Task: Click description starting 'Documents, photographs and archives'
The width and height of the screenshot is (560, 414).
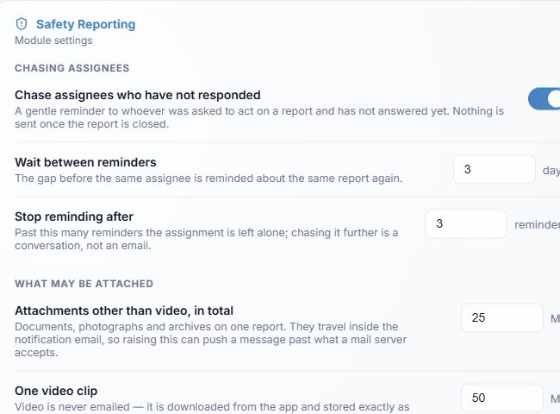Action: pyautogui.click(x=210, y=340)
